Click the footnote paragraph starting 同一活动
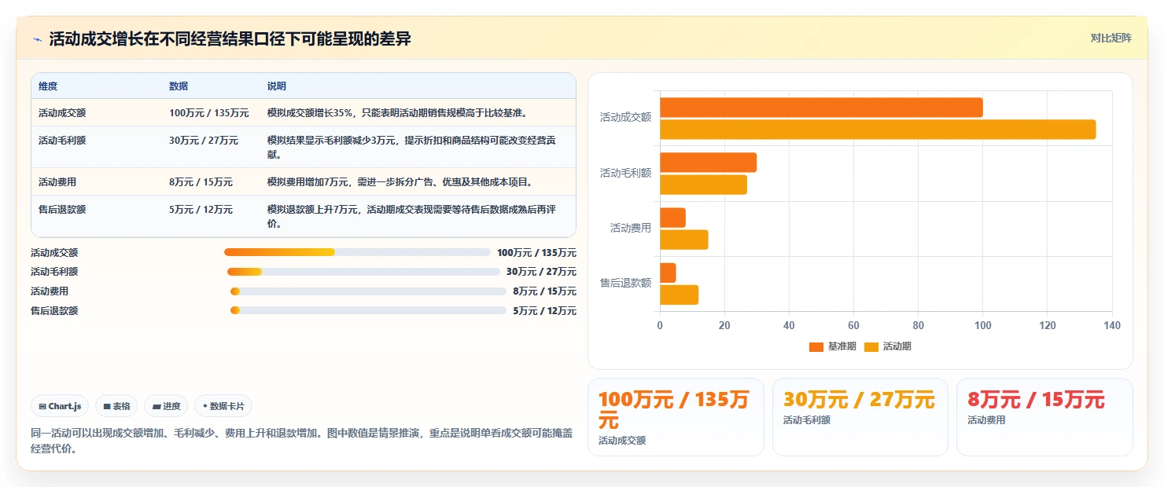 [x=302, y=441]
